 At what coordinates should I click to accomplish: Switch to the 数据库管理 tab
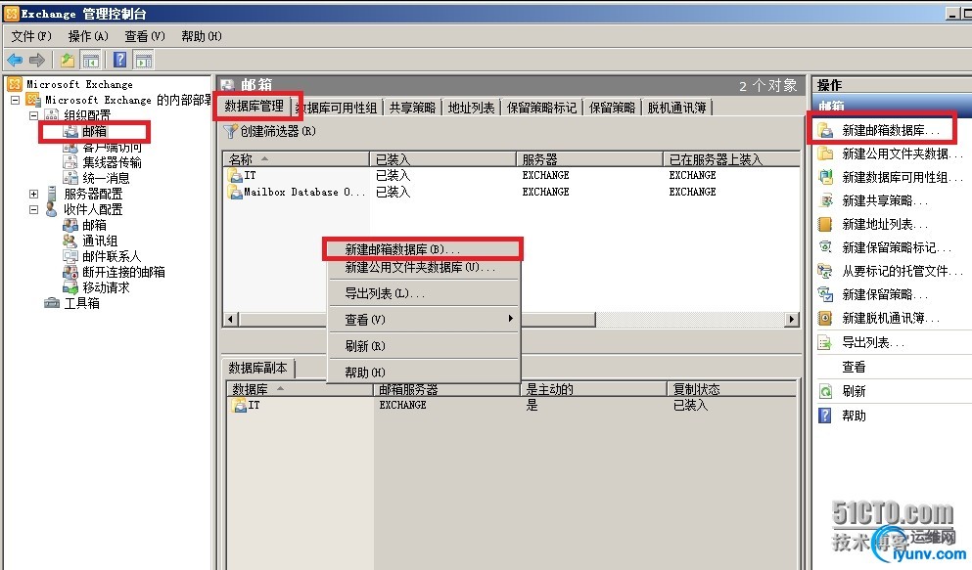(x=255, y=106)
